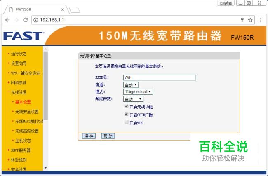
Task: Click the sidebar scrollbar thumb
Action: 46,85
